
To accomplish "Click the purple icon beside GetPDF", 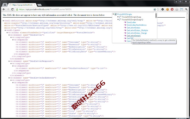I will 125,38.
